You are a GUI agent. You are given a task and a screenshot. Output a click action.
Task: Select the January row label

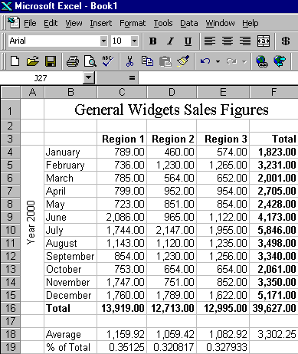(70, 152)
